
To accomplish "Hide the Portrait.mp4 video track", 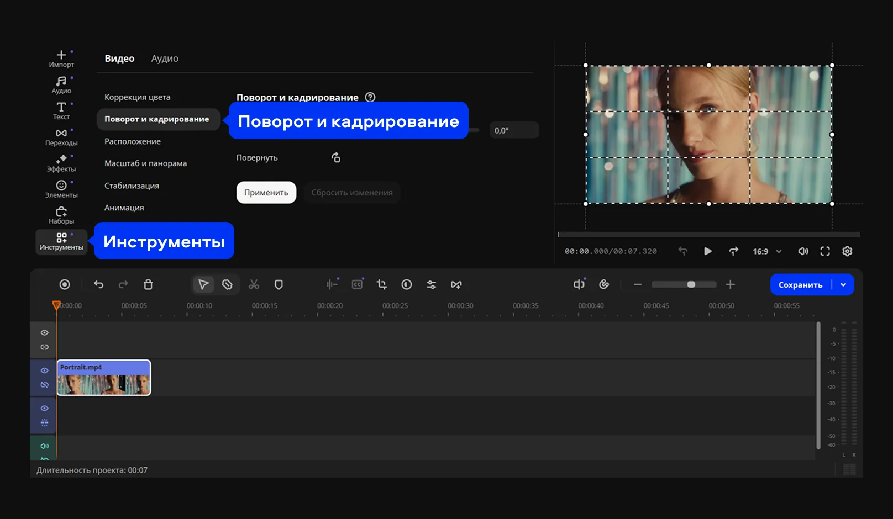I will pyautogui.click(x=45, y=370).
